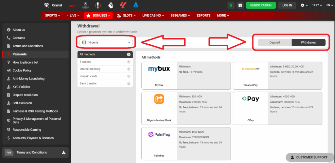Open the Premier League lion icon

click(111, 5)
